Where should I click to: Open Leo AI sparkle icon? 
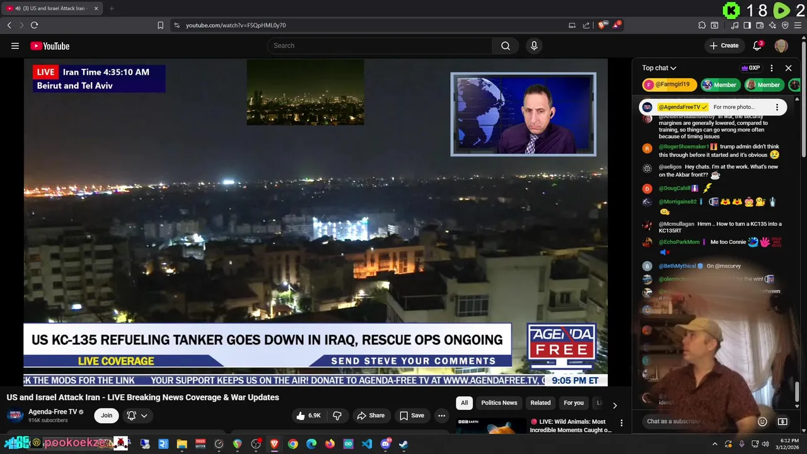pyautogui.click(x=772, y=25)
